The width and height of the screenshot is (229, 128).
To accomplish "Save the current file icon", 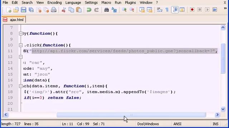I will [23, 10].
